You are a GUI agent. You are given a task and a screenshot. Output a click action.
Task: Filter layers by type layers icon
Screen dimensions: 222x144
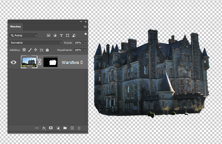pos(61,35)
